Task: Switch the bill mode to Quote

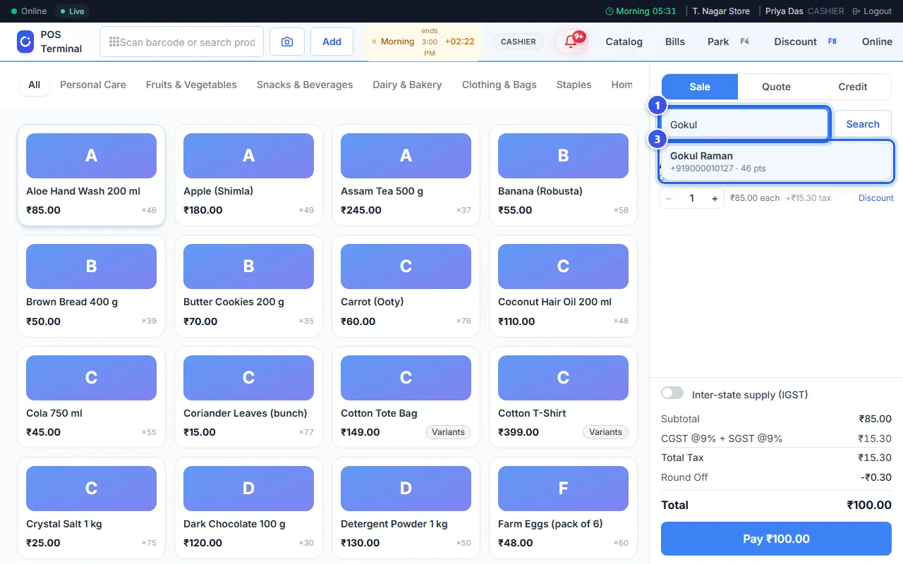Action: [776, 87]
